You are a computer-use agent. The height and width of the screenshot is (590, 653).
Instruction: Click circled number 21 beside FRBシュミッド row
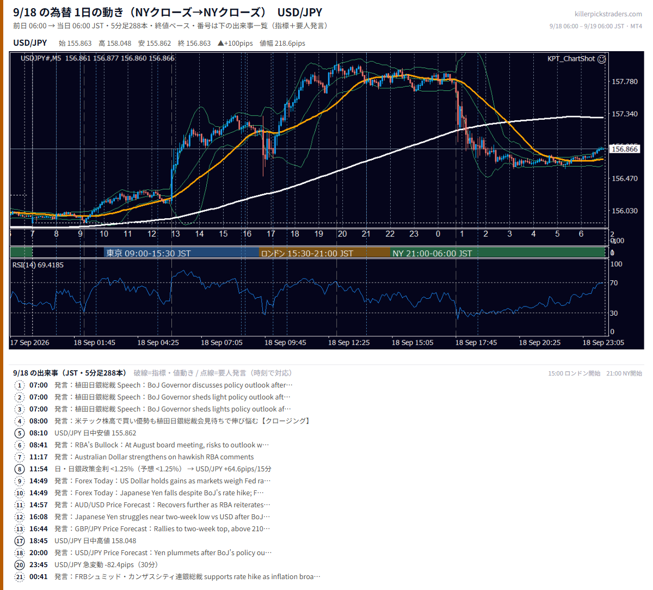[20, 577]
